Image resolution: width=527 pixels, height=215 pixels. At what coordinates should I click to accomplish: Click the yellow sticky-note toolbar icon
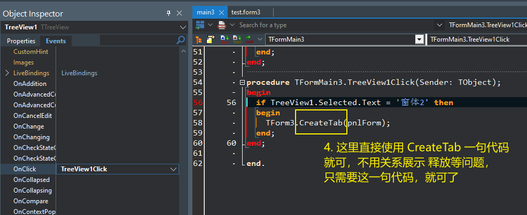211,39
